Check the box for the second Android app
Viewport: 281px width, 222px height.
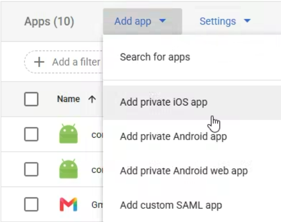click(x=31, y=169)
